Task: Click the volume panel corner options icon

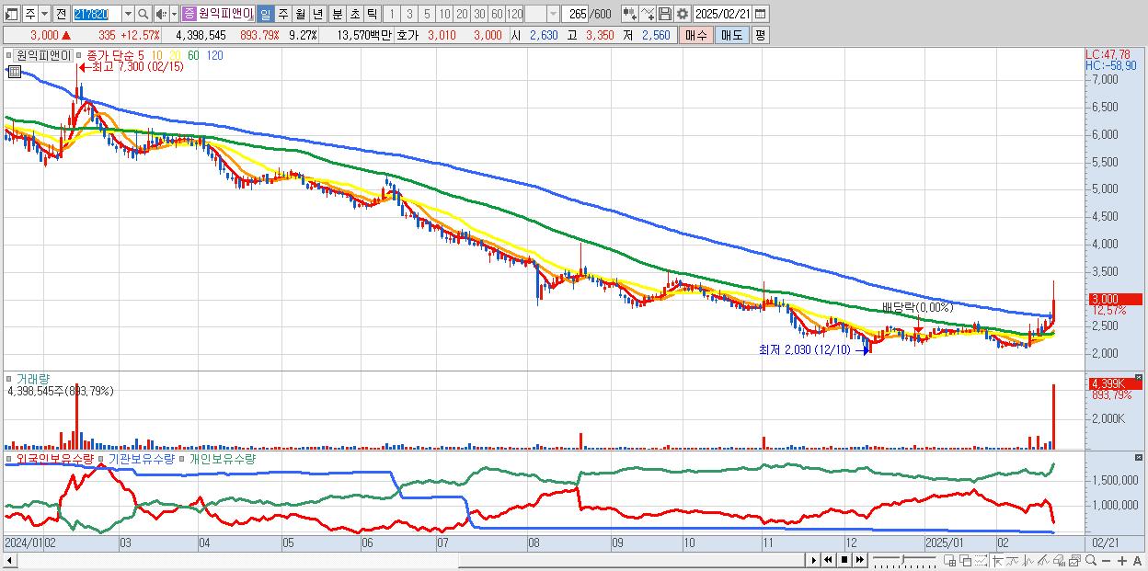Action: pyautogui.click(x=1139, y=377)
